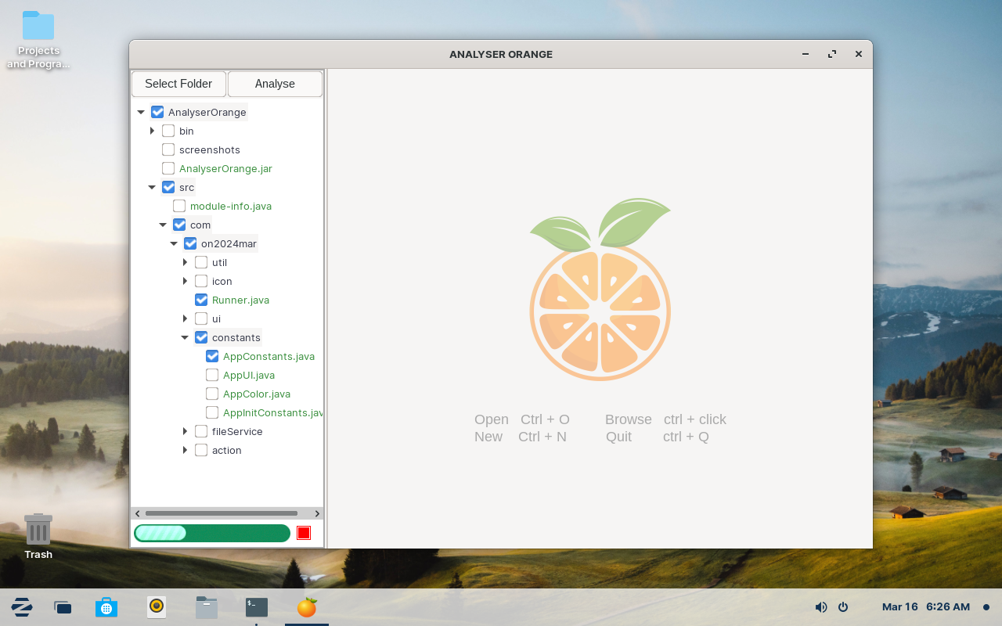
Task: Check the bin folder checkbox
Action: click(x=168, y=131)
